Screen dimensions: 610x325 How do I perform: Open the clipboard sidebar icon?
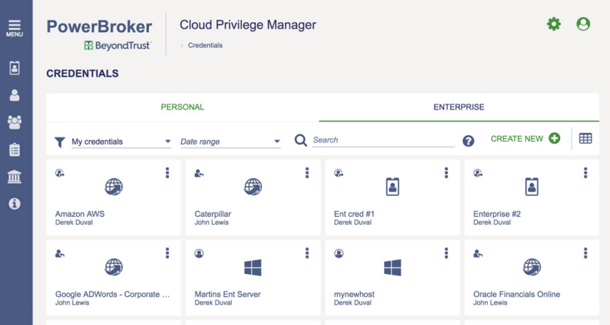click(x=15, y=150)
